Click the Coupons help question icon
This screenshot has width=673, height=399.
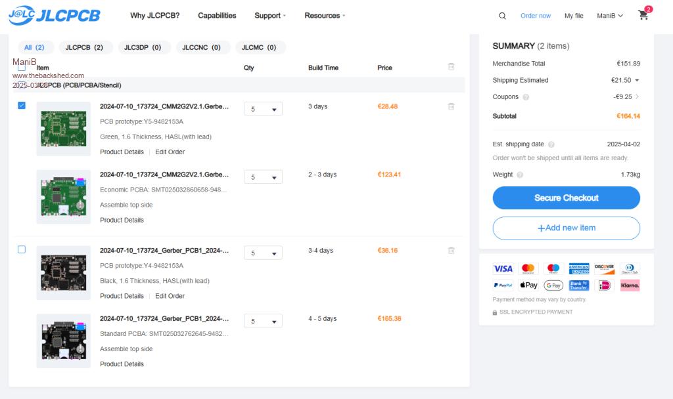[x=526, y=97]
